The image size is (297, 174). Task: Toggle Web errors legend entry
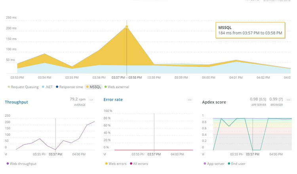coord(116,163)
